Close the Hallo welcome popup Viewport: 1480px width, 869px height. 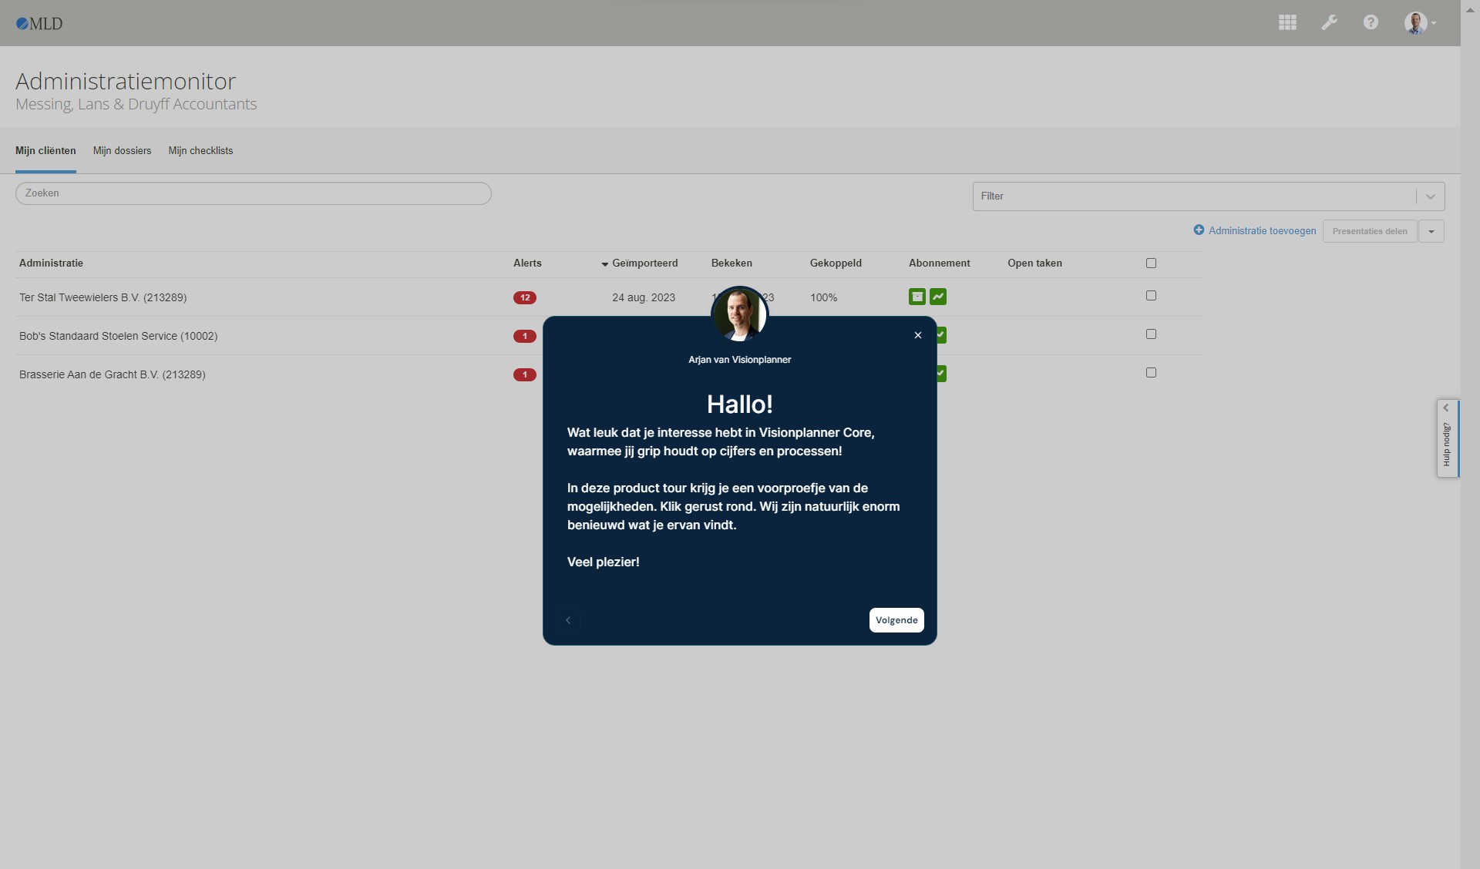point(918,335)
